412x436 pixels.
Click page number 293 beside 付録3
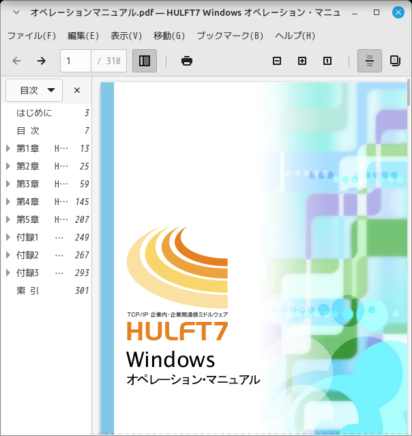point(82,273)
